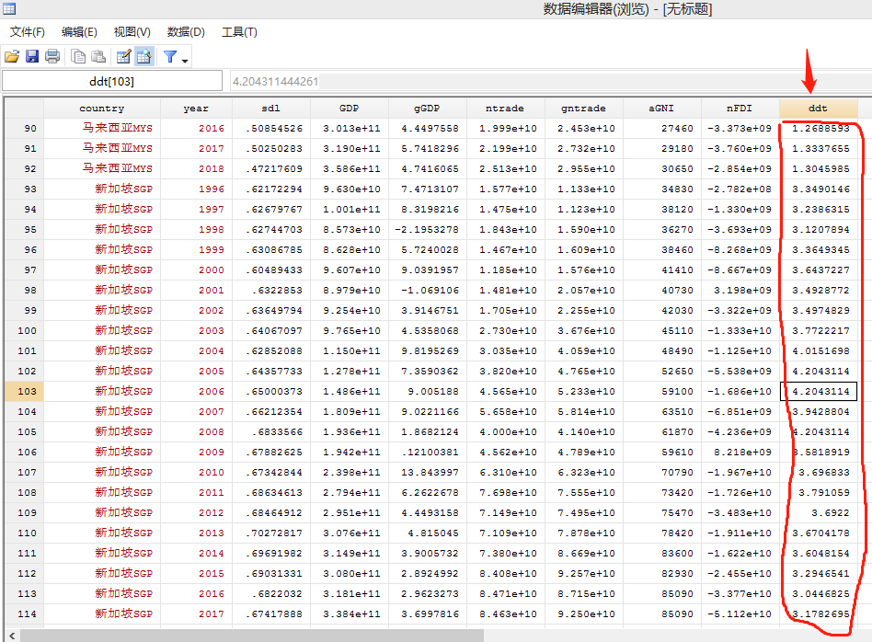Click the value field showing 4.204311444261

coord(551,81)
